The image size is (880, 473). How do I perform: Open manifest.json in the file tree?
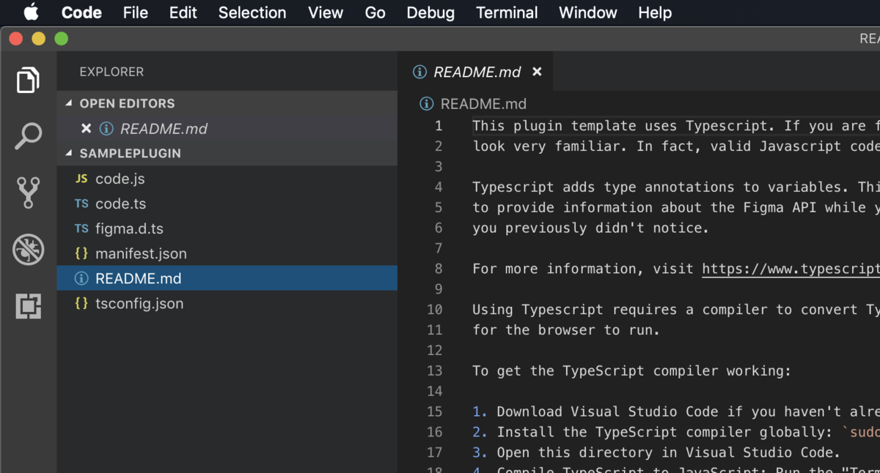tap(227, 253)
